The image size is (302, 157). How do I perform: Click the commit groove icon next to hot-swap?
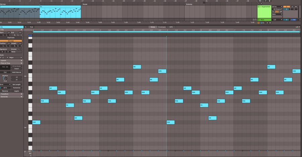pos(21,49)
